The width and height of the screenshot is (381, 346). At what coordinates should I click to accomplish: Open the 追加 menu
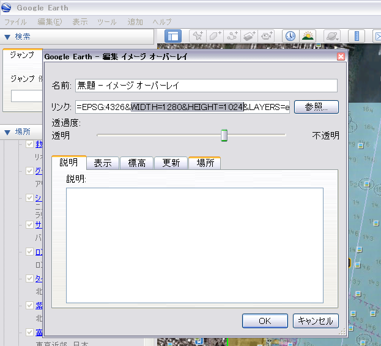coord(135,22)
